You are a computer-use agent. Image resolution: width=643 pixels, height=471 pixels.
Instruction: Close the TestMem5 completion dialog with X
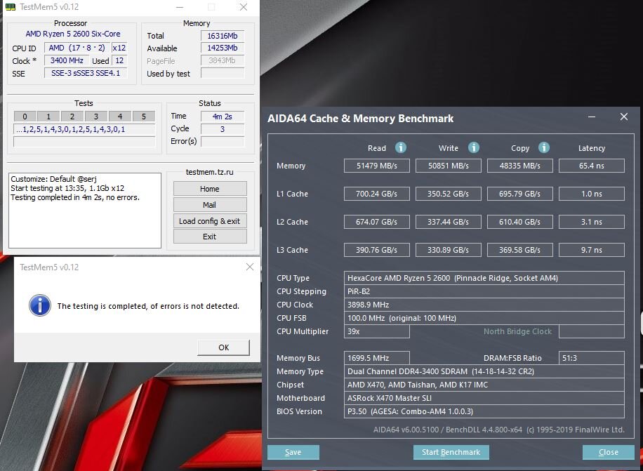tap(250, 267)
